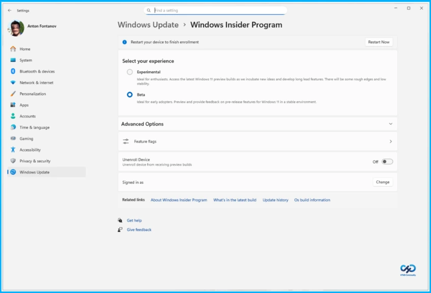Screen dimensions: 431x293
Task: Open Anton Fontanov profile picture
Action: point(16,28)
